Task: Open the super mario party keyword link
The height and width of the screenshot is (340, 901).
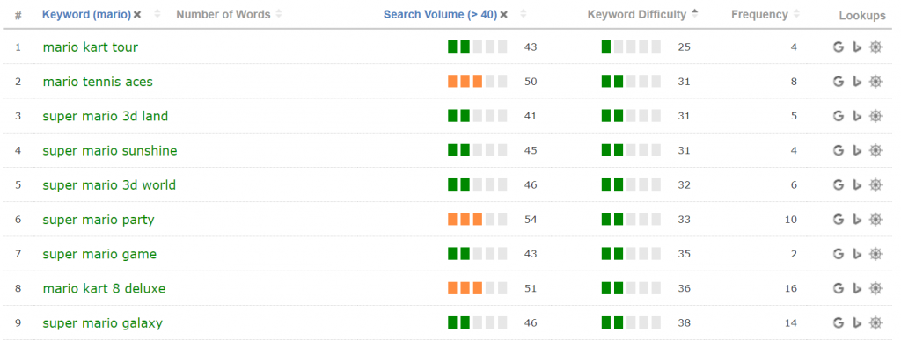Action: tap(99, 220)
